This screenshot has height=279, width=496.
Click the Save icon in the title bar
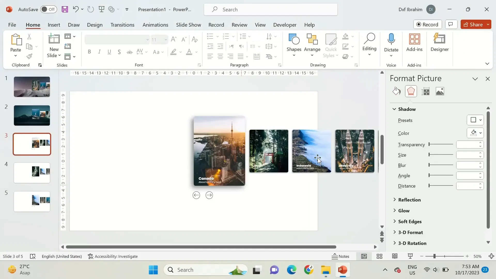click(65, 10)
